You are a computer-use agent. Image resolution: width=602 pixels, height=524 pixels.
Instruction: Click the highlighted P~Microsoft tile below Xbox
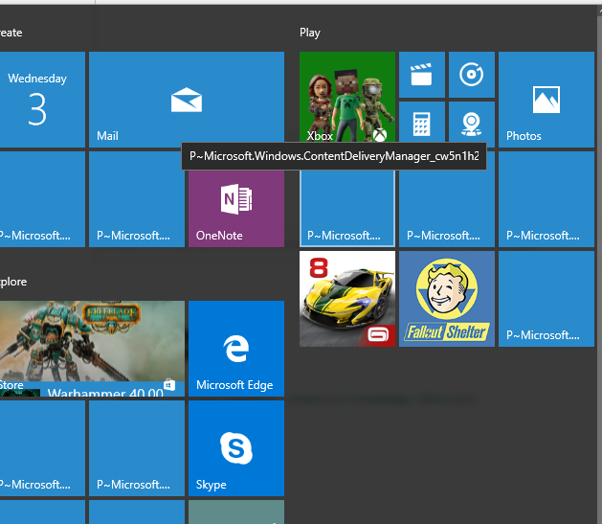tap(347, 209)
